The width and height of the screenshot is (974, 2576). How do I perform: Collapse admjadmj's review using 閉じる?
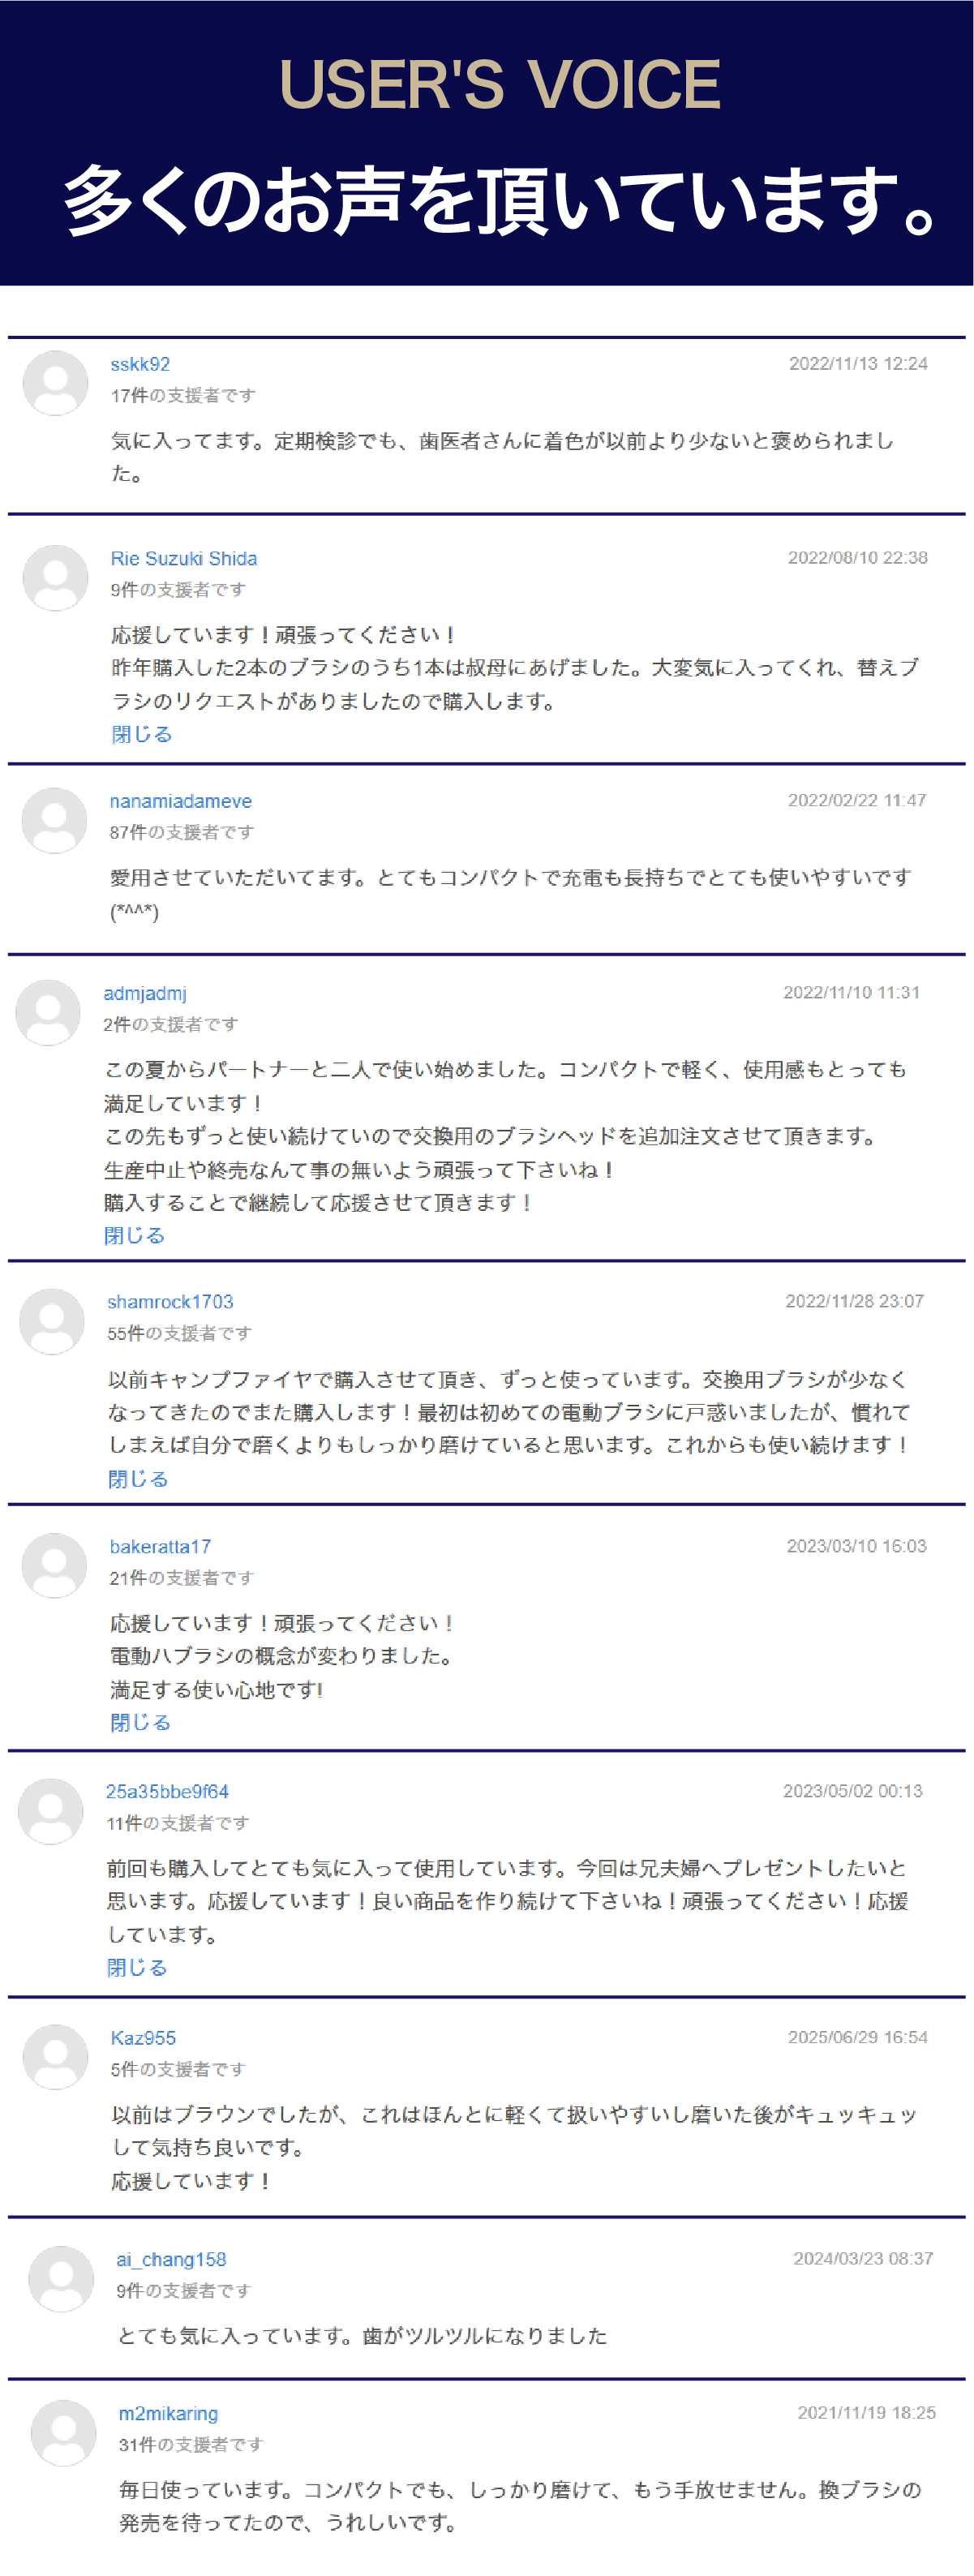click(x=134, y=1235)
